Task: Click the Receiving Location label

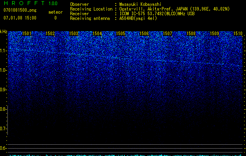Action: point(91,9)
